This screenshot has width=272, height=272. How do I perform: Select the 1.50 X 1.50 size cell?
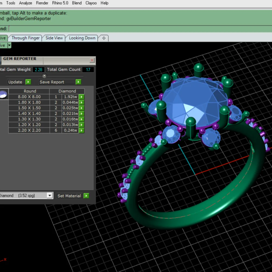[x=29, y=108]
